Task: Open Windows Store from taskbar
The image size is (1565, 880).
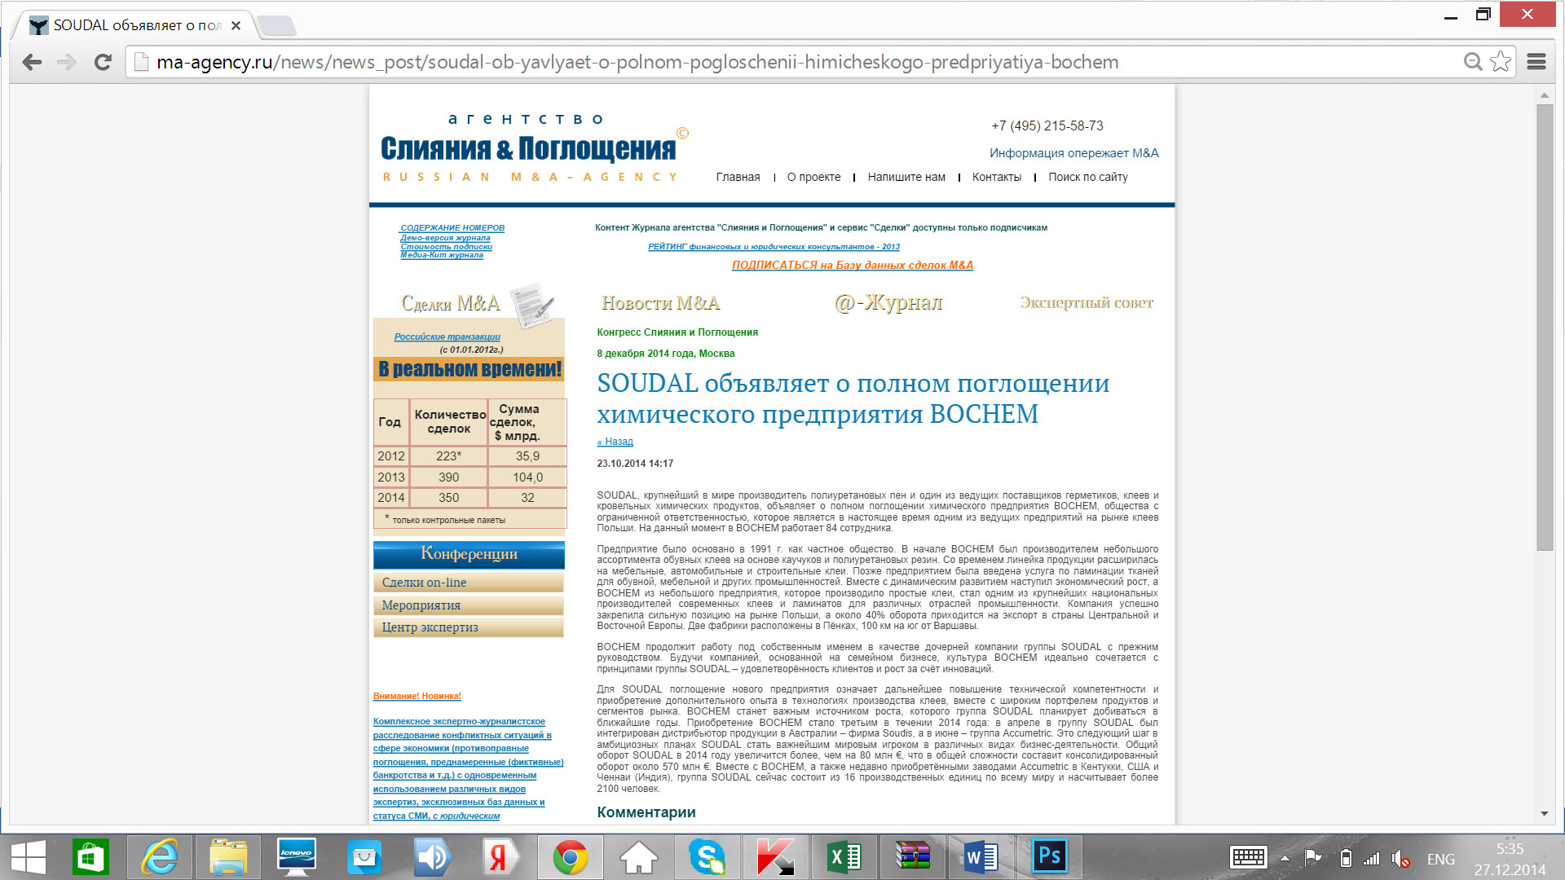Action: (90, 858)
